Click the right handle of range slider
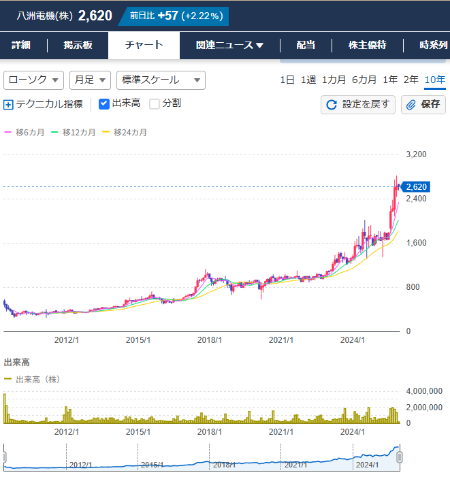450x479 pixels. click(400, 457)
